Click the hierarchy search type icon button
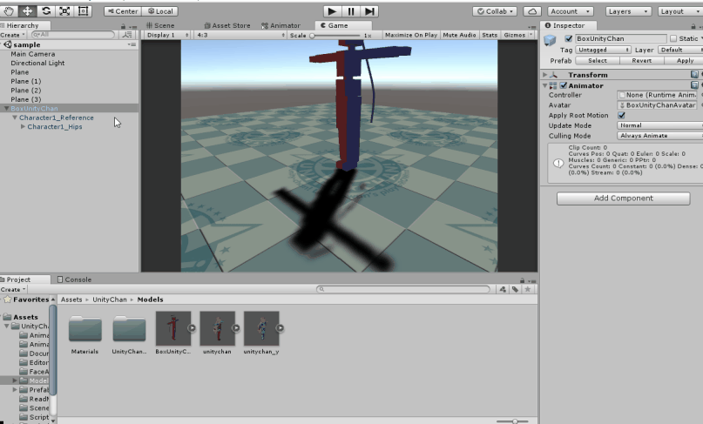Screen dimensions: 703x424 point(127,35)
